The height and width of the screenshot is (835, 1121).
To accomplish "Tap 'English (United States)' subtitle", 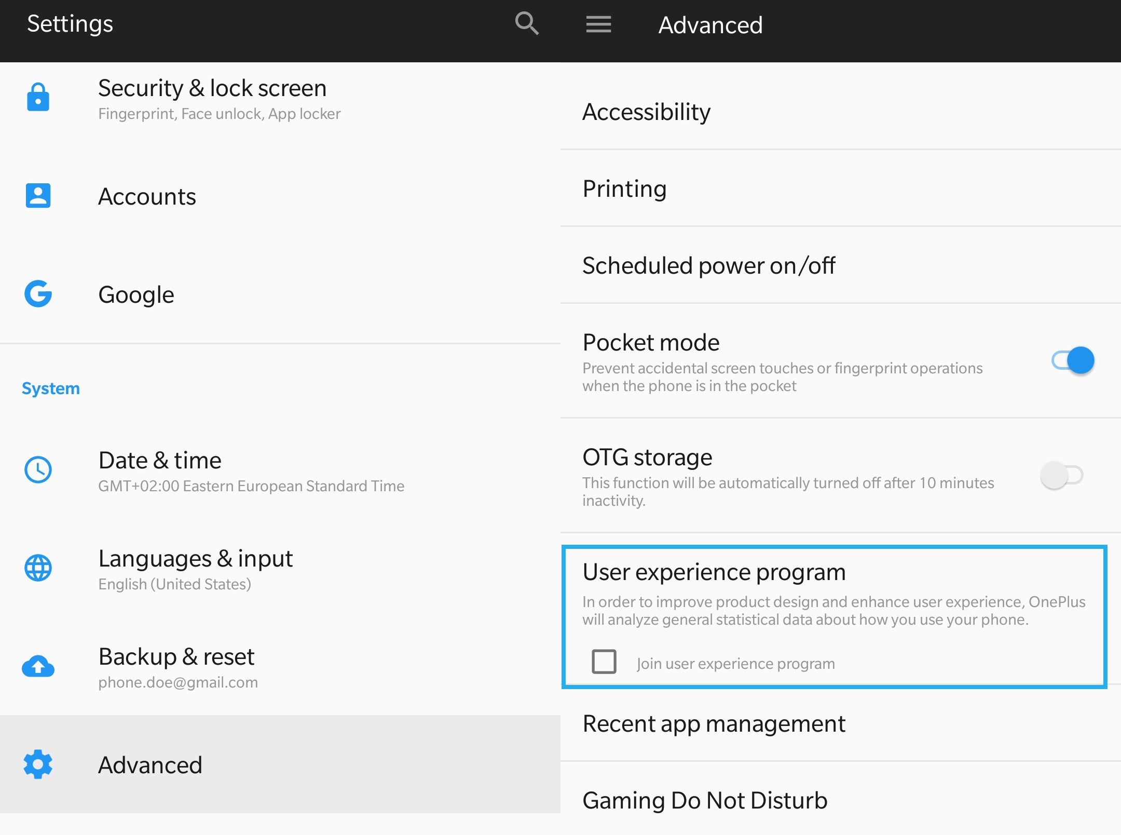I will tap(175, 584).
